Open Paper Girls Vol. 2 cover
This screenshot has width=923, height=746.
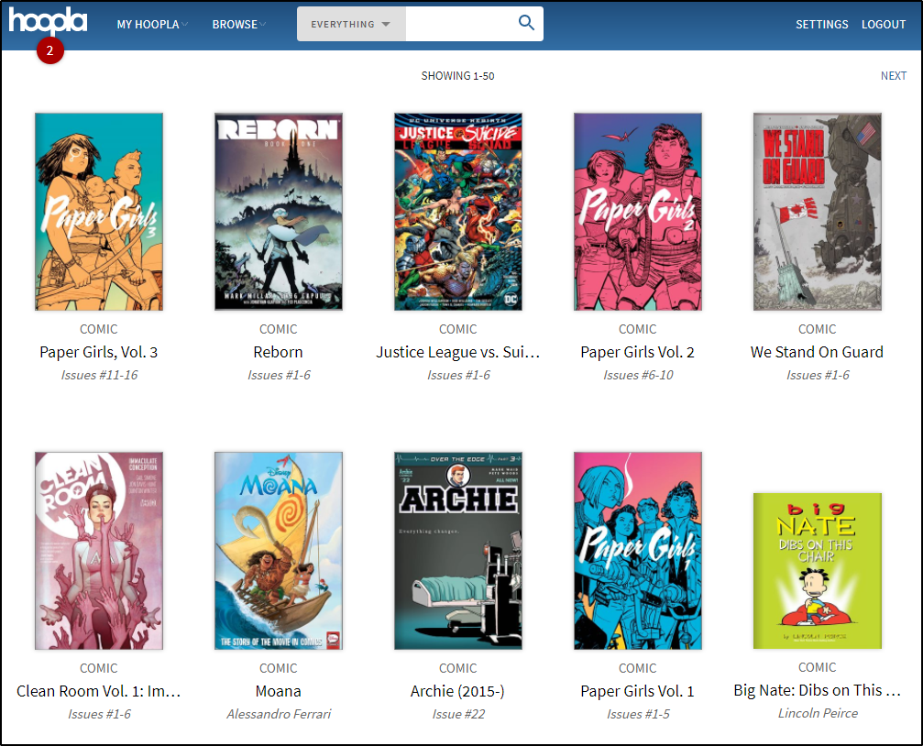click(x=638, y=212)
